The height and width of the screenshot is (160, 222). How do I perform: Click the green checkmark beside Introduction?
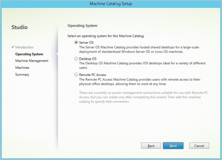click(x=13, y=47)
